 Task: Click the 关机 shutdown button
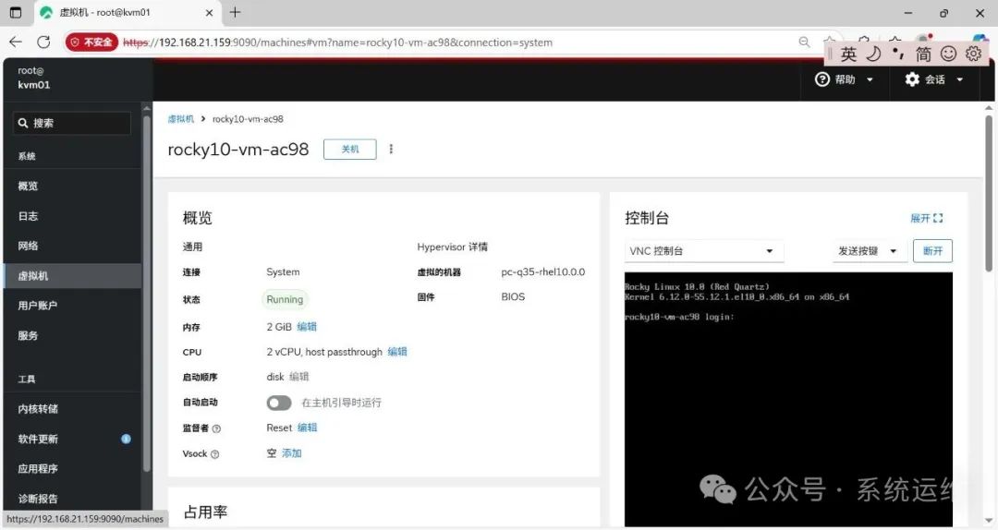coord(350,149)
